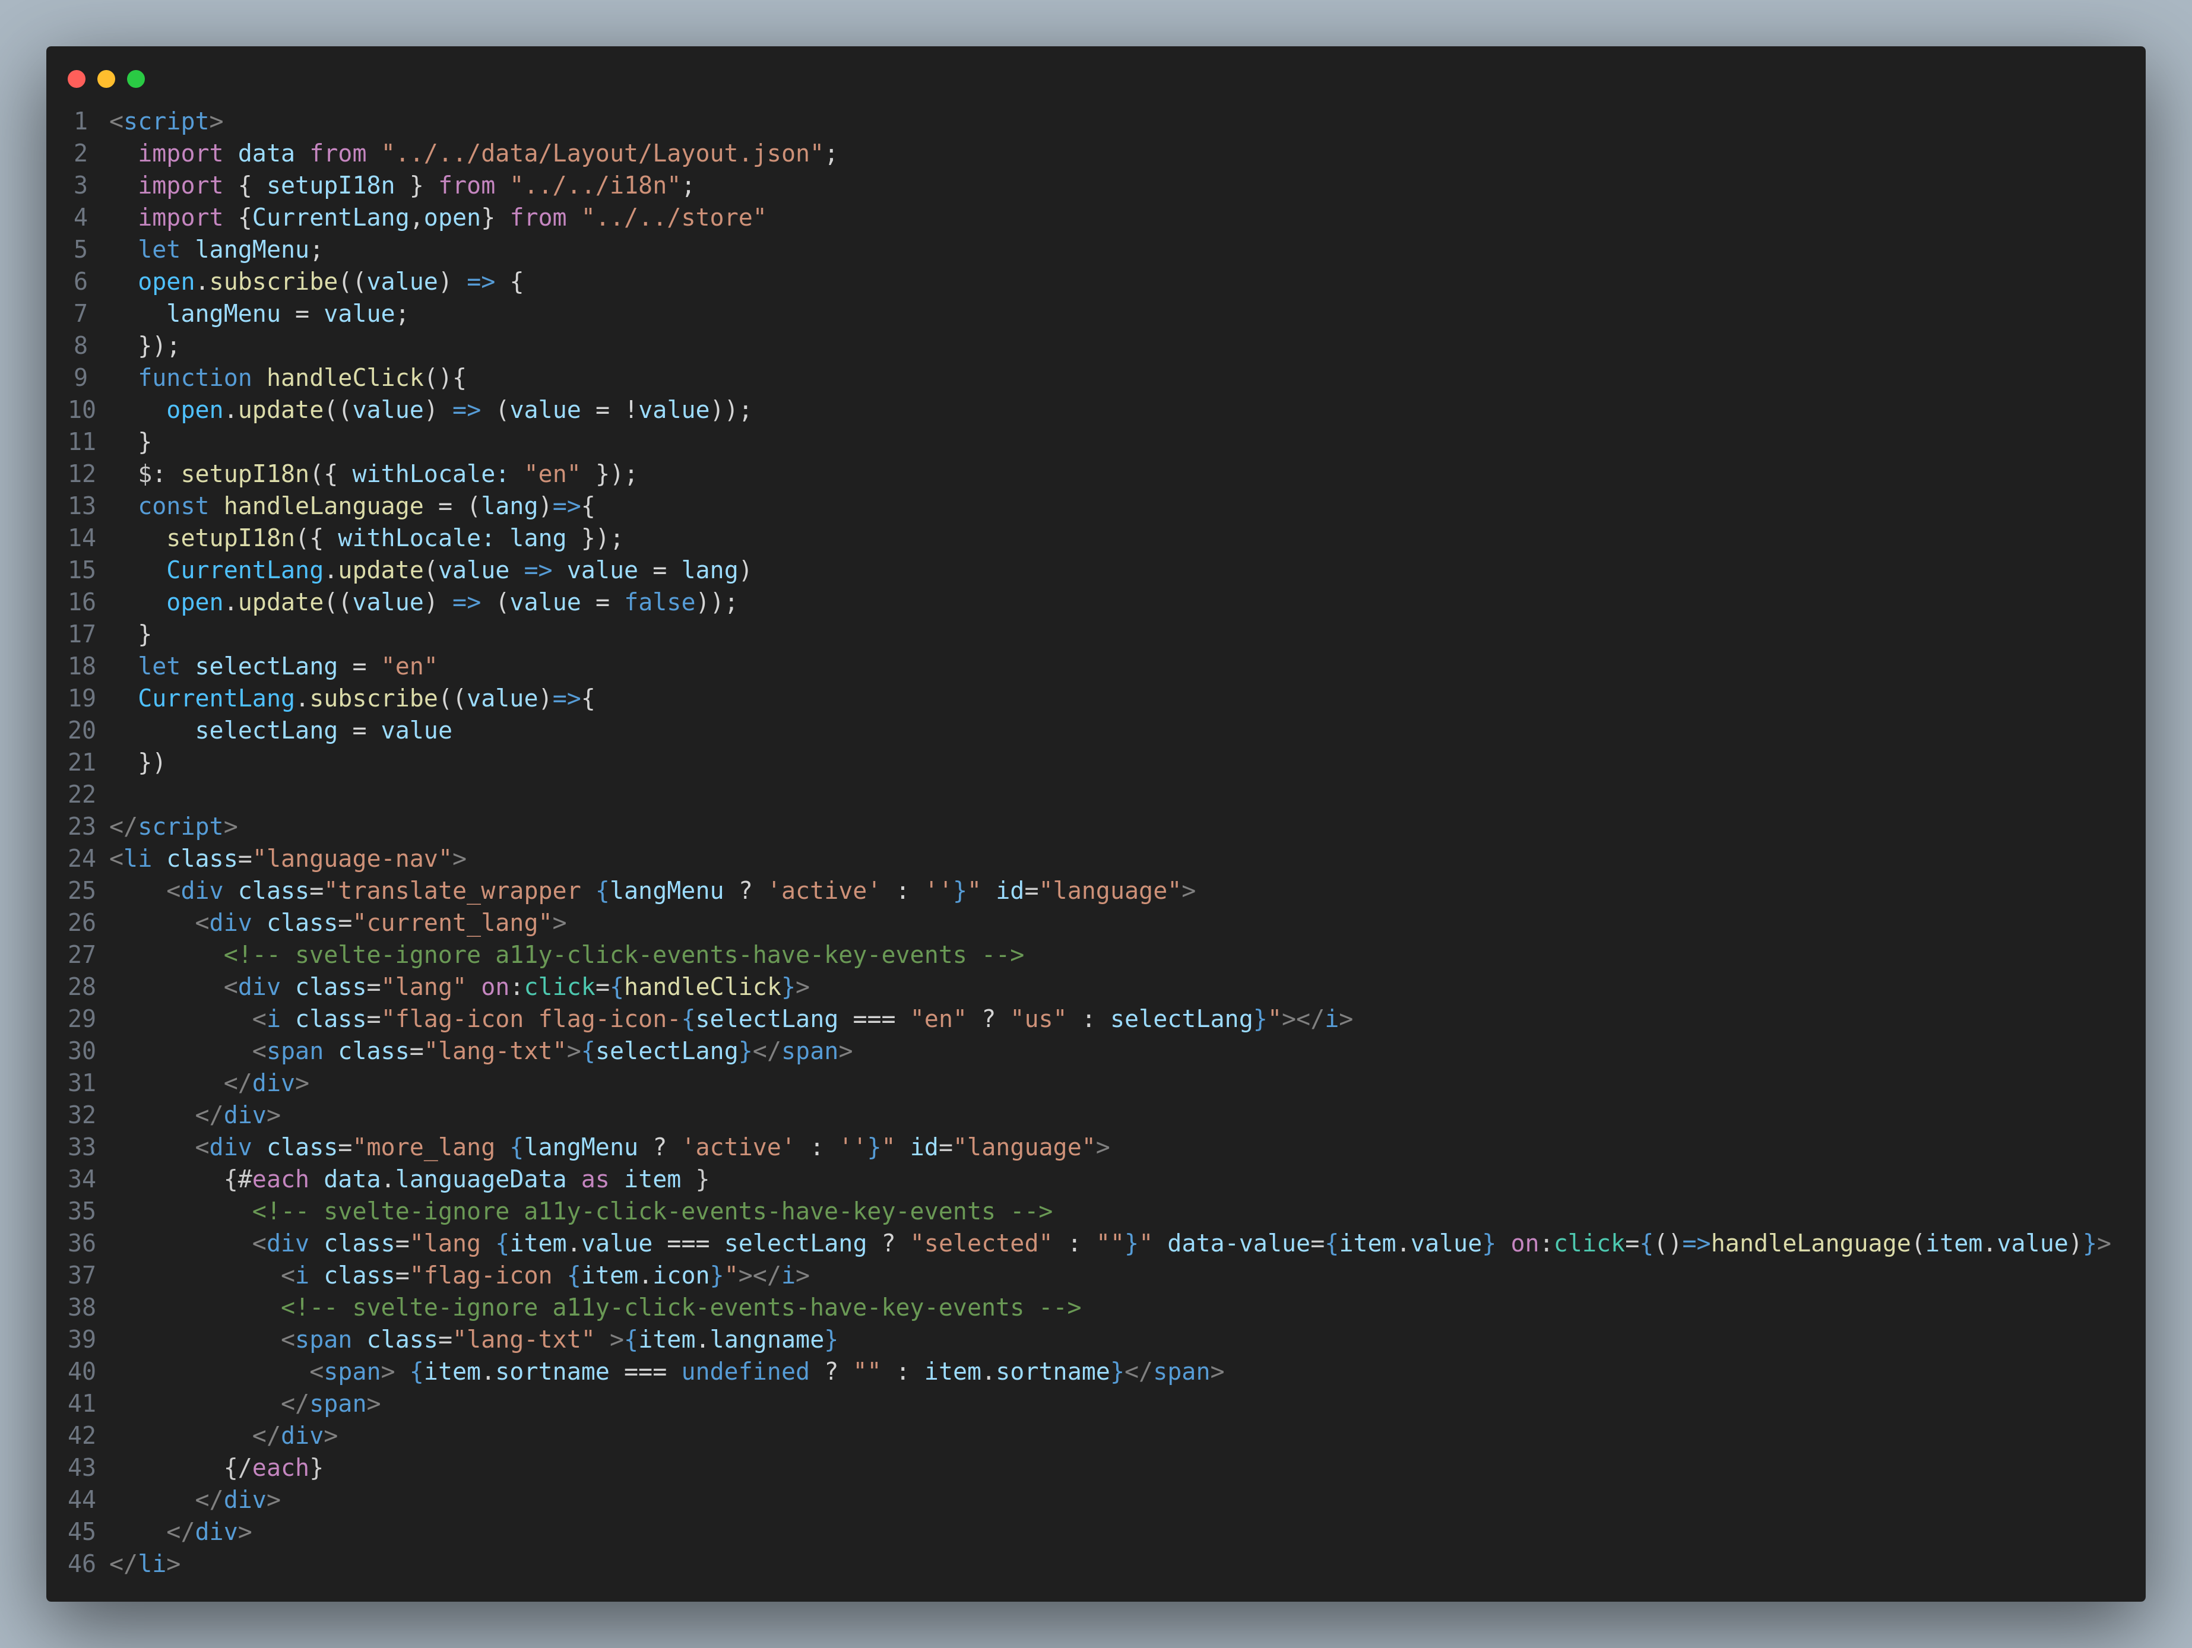Click the !value expression on line 10
Image resolution: width=2192 pixels, height=1648 pixels.
[667, 410]
